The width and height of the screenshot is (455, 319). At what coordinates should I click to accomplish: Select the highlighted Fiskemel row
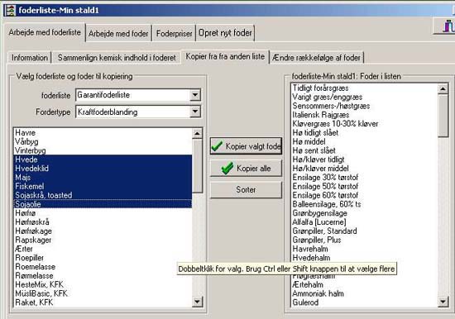(x=103, y=186)
